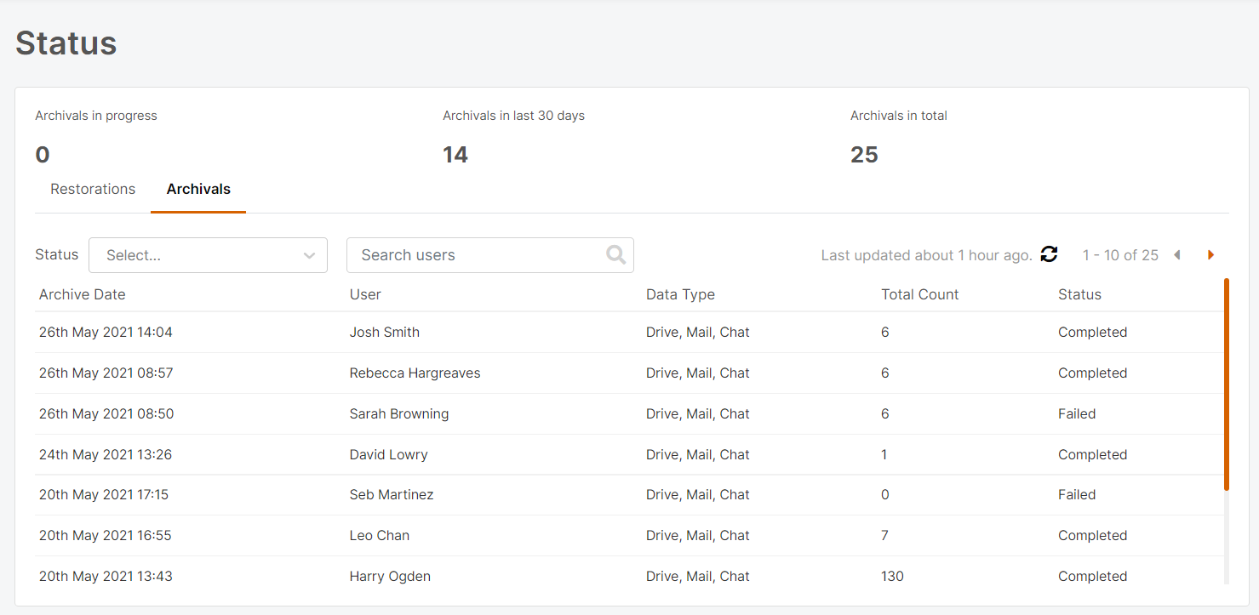This screenshot has height=615, width=1259.
Task: Open the Status Select dropdown
Action: pos(208,255)
